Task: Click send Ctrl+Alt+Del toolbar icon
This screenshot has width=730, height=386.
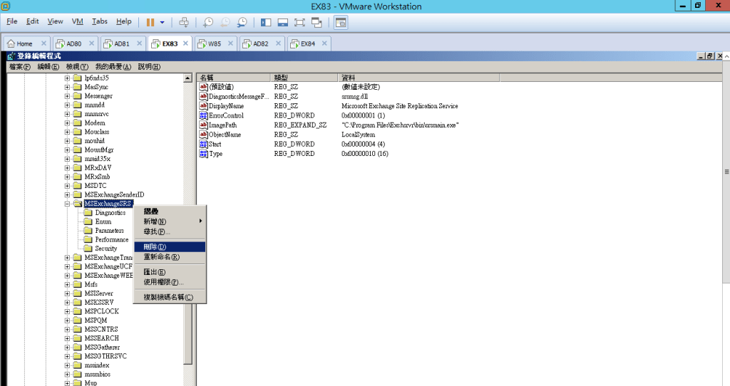Action: 184,22
